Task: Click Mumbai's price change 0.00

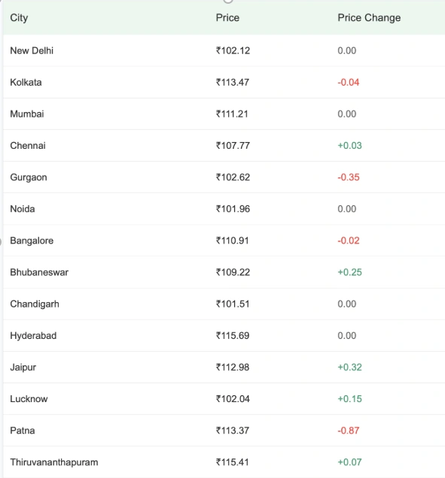Action: (347, 114)
